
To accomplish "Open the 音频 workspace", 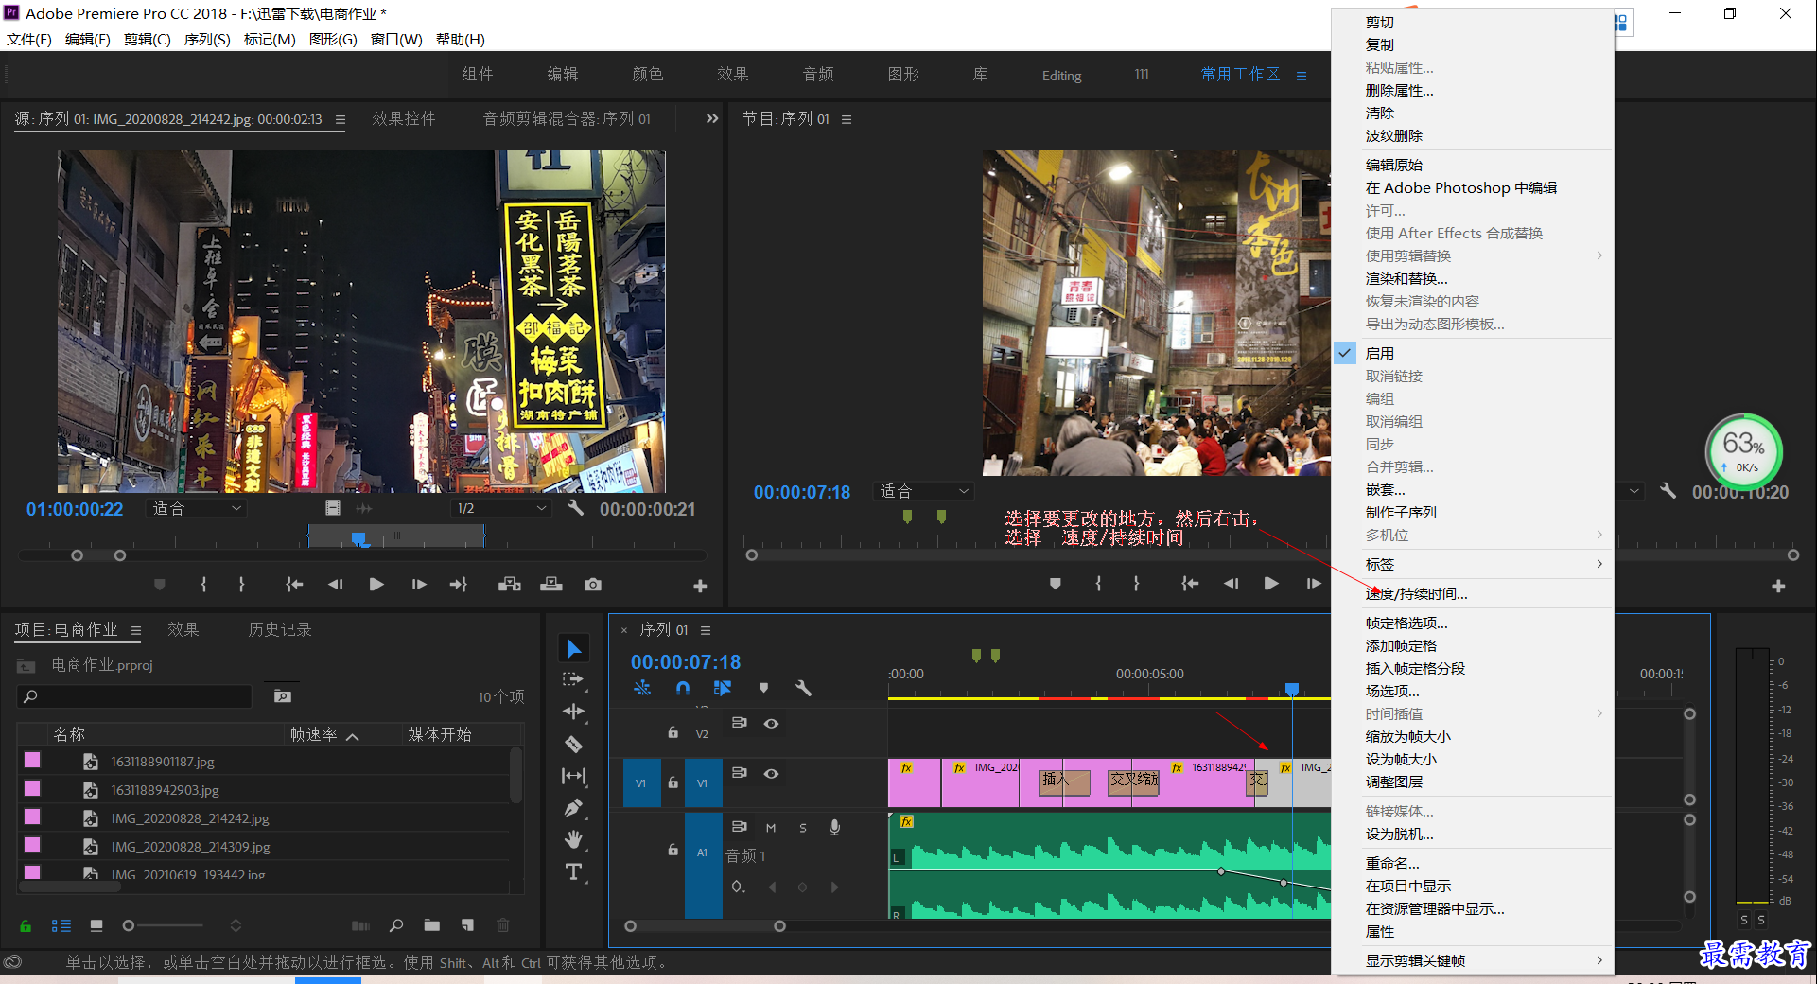I will (x=818, y=74).
